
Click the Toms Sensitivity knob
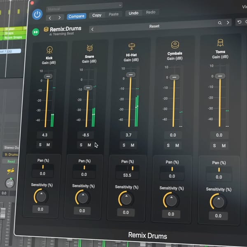coord(219,202)
